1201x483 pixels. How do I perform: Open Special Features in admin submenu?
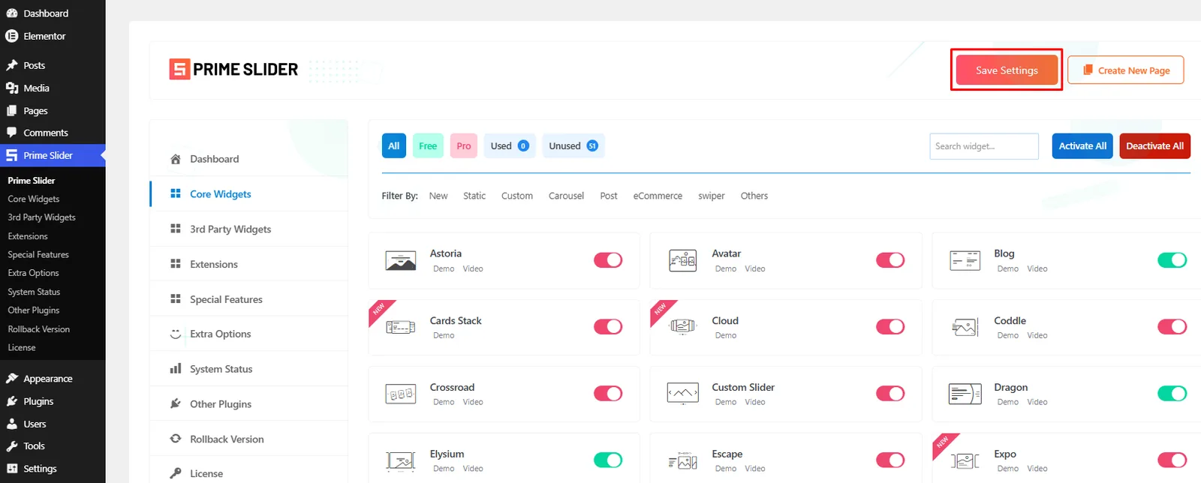point(38,254)
